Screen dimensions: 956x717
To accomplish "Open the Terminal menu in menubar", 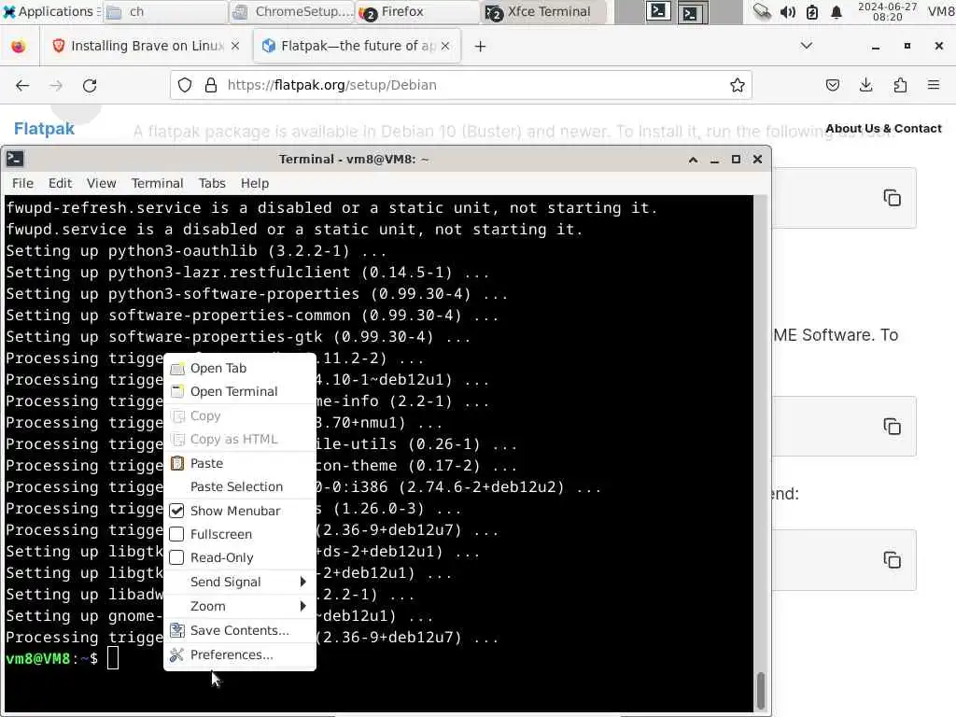I will click(157, 183).
